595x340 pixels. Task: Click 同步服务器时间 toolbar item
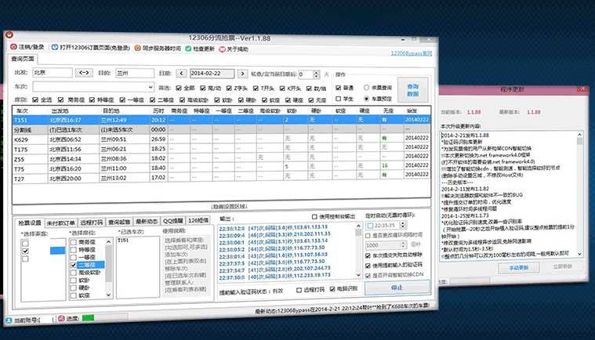(x=158, y=48)
